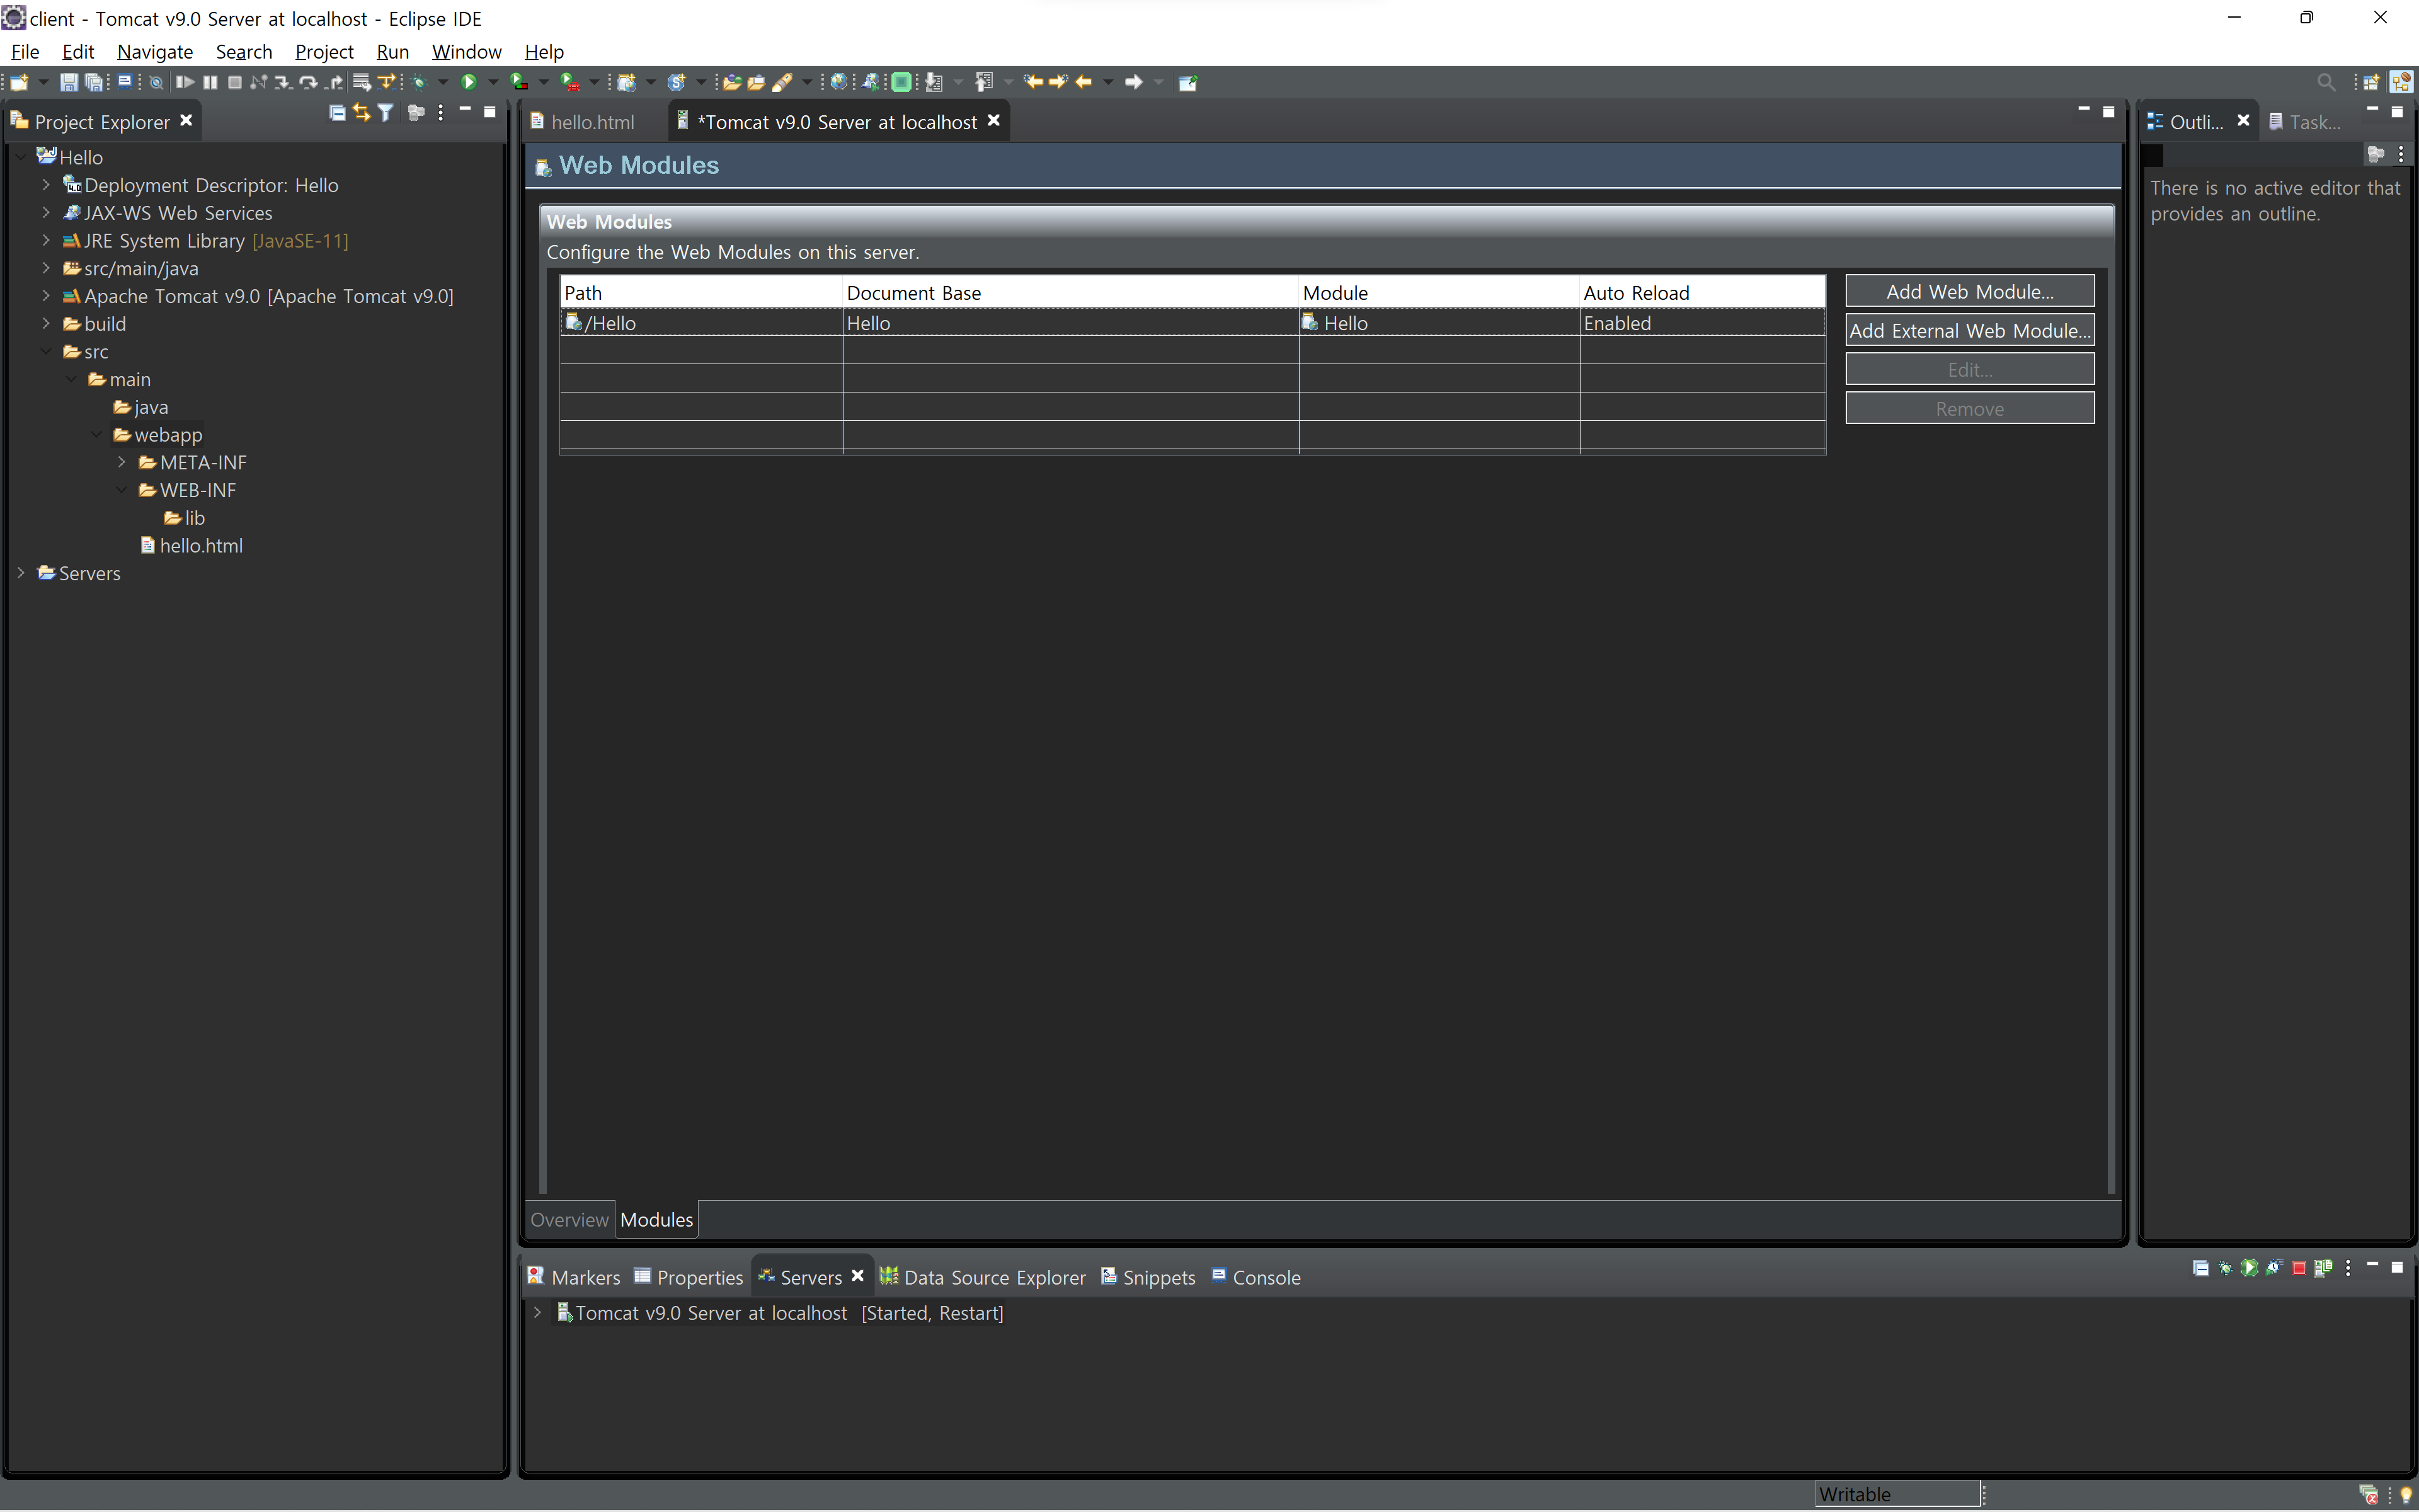2419x1512 pixels.
Task: Click Add Web Module... button
Action: (1969, 291)
